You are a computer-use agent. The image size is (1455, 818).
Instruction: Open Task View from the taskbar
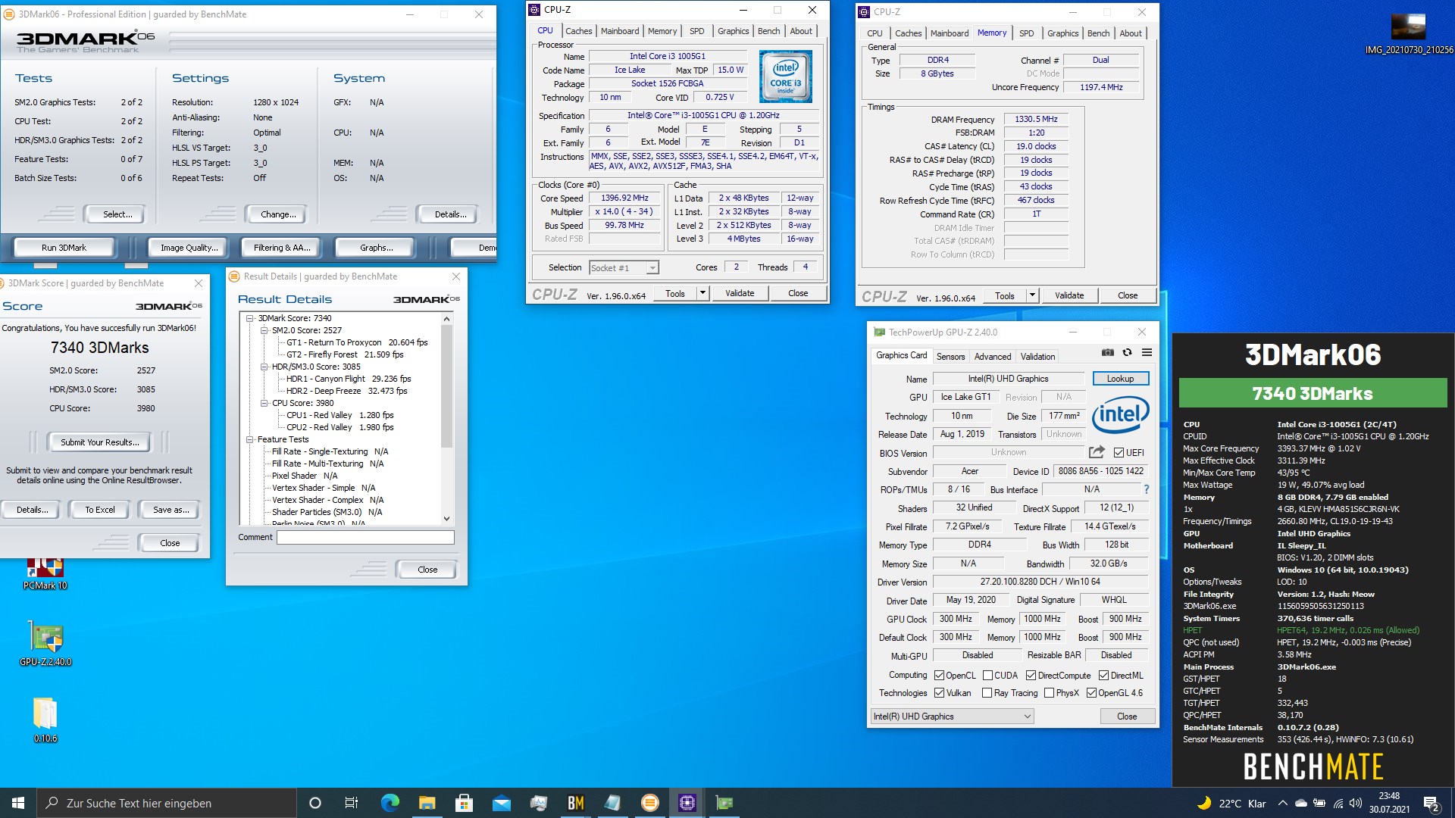click(x=352, y=803)
